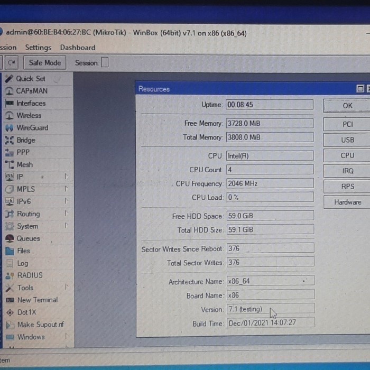Click the Board Name x86 field
Viewport: 370px width, 370px height.
[271, 295]
